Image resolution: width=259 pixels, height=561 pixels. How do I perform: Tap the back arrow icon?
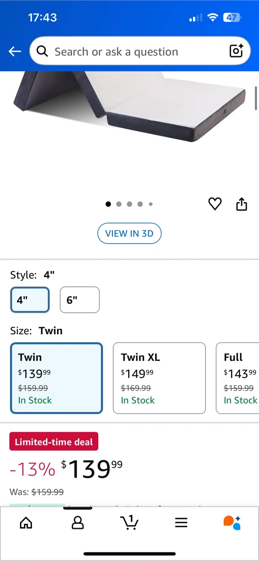15,51
